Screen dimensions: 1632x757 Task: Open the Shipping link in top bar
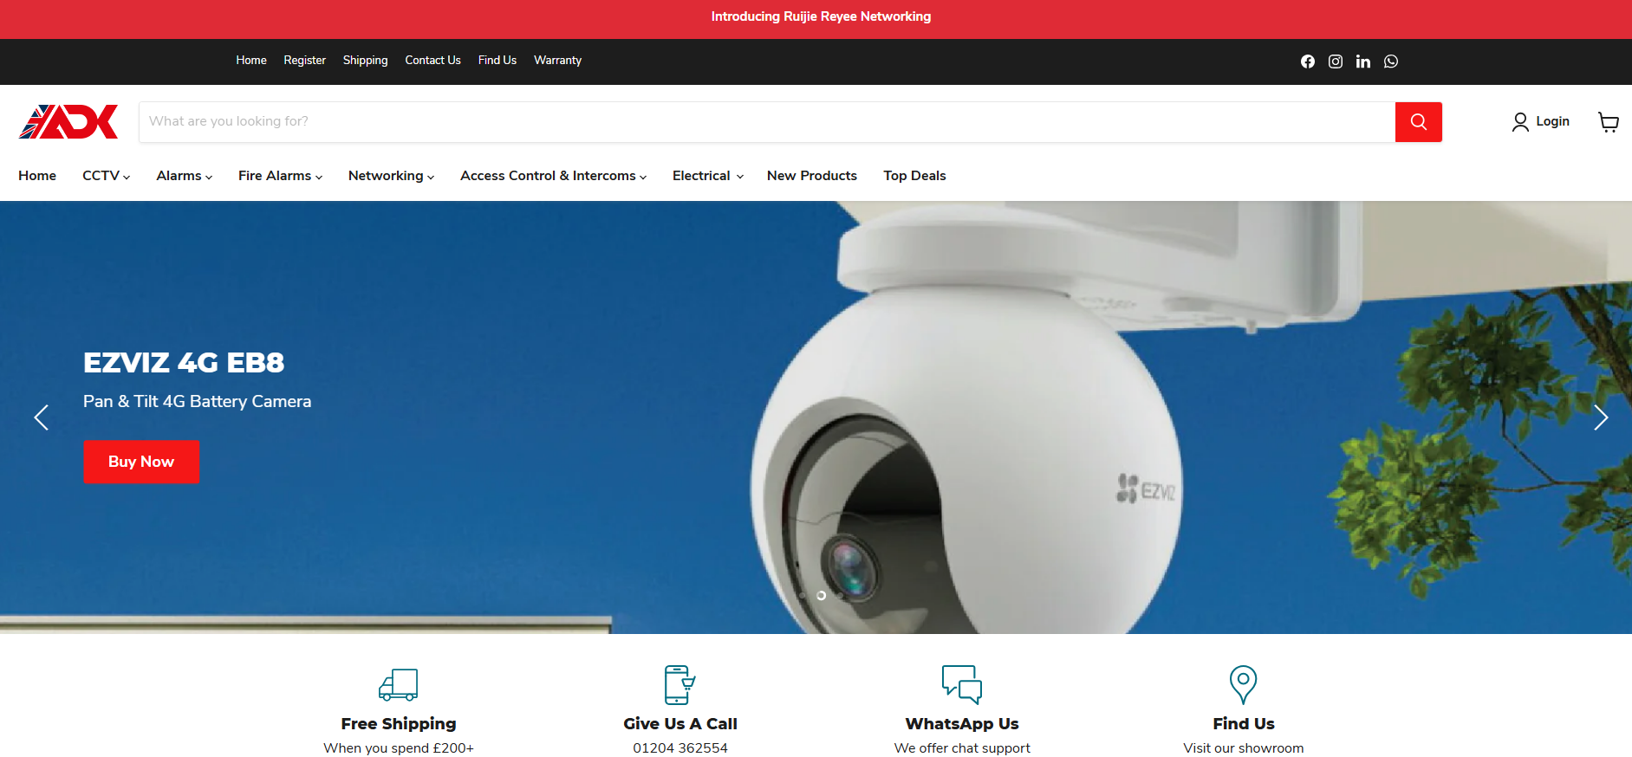pyautogui.click(x=365, y=61)
